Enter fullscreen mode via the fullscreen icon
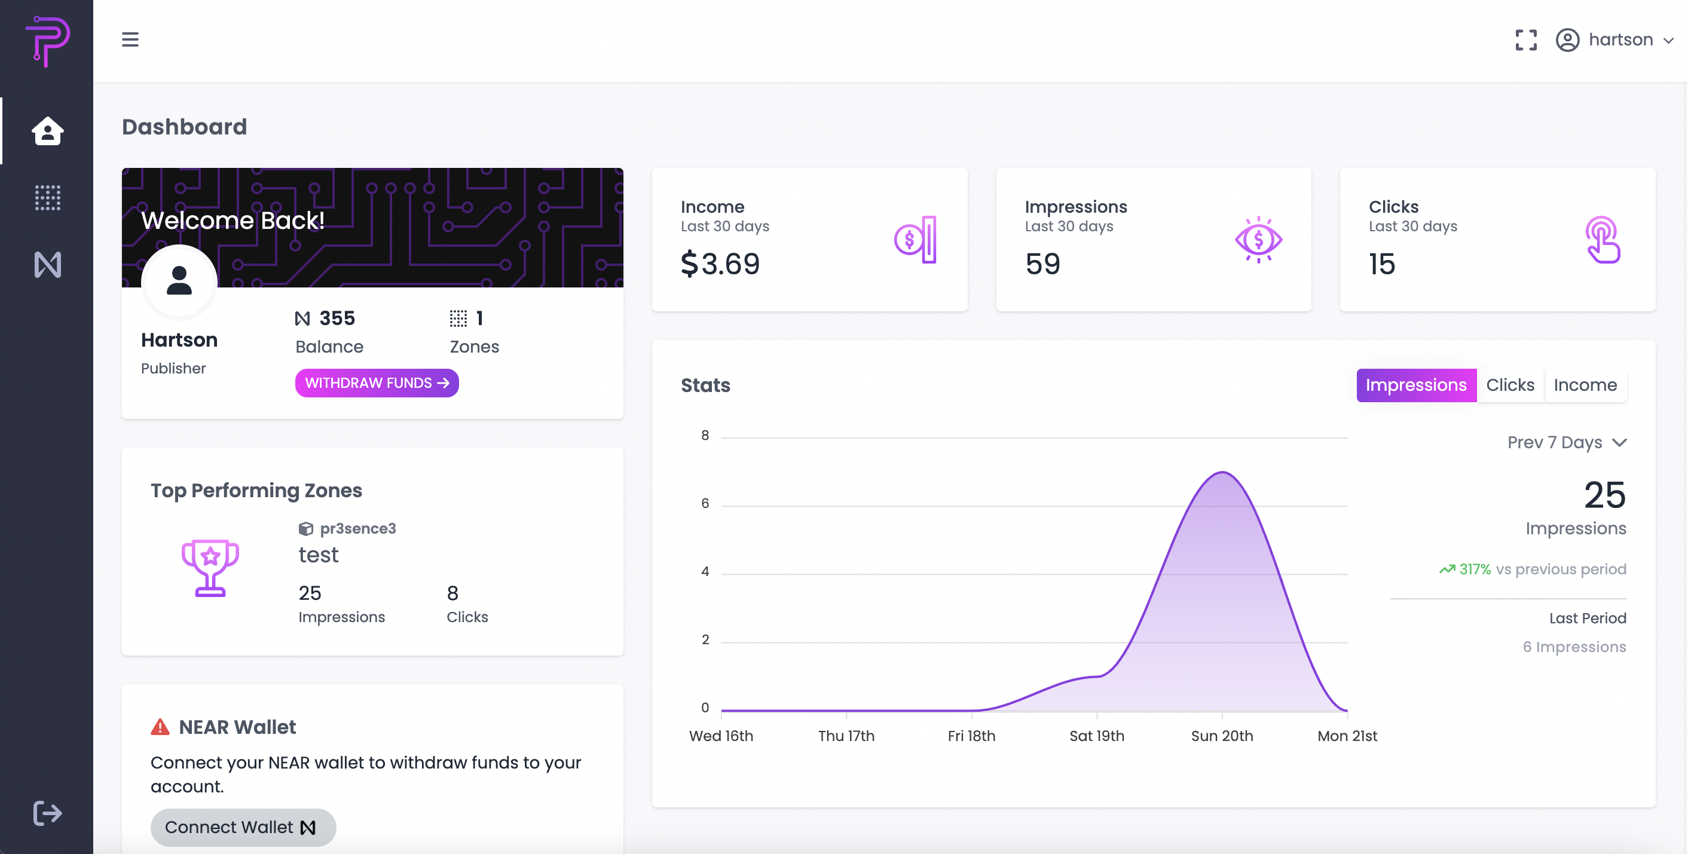This screenshot has height=854, width=1688. (x=1525, y=40)
